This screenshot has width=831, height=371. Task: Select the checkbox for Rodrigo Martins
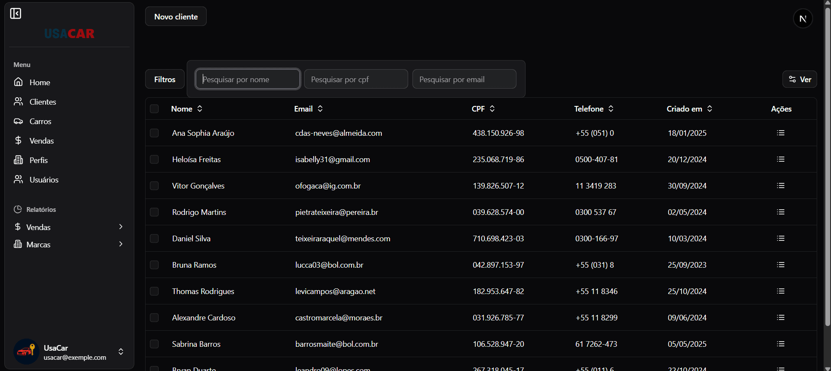154,212
